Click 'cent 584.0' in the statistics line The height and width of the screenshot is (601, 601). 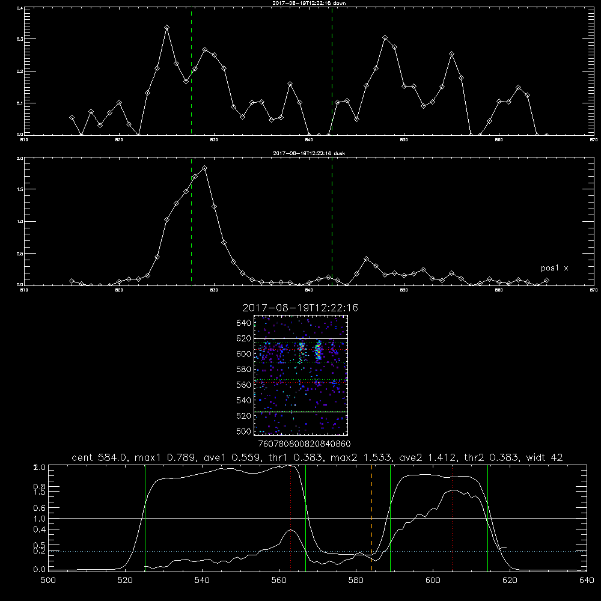tap(99, 457)
